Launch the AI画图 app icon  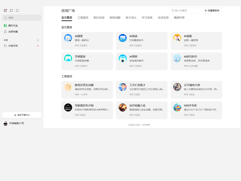click(x=177, y=38)
